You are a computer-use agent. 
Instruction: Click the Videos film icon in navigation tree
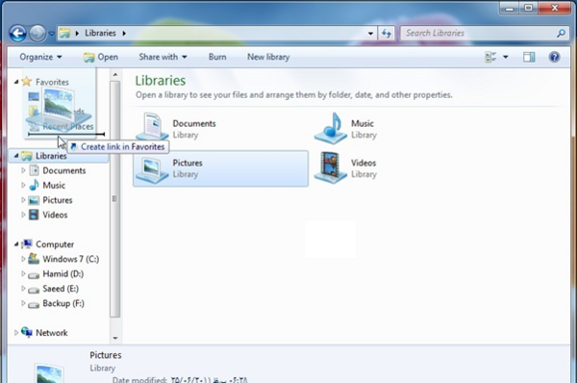tap(34, 215)
